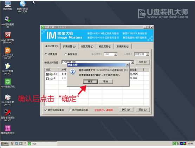Open the 开始 start menu button

click(5, 144)
